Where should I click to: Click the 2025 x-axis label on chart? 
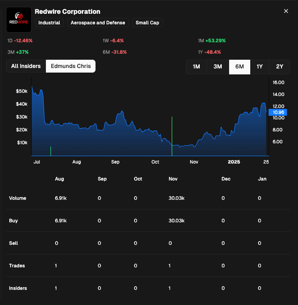pos(234,162)
